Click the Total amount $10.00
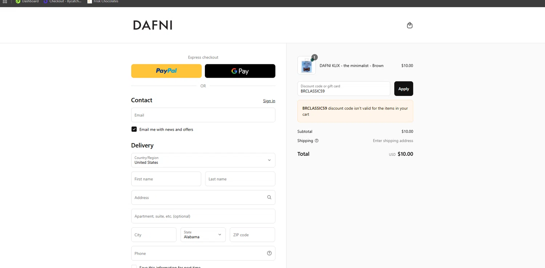This screenshot has height=268, width=545. 405,154
